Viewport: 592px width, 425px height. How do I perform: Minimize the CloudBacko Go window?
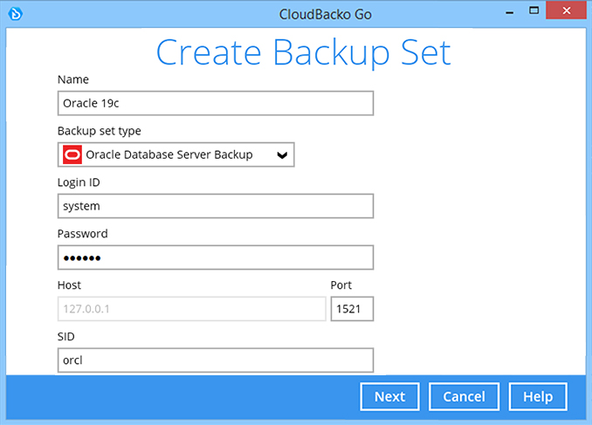click(510, 12)
